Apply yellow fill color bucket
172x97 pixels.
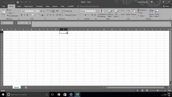(38, 15)
